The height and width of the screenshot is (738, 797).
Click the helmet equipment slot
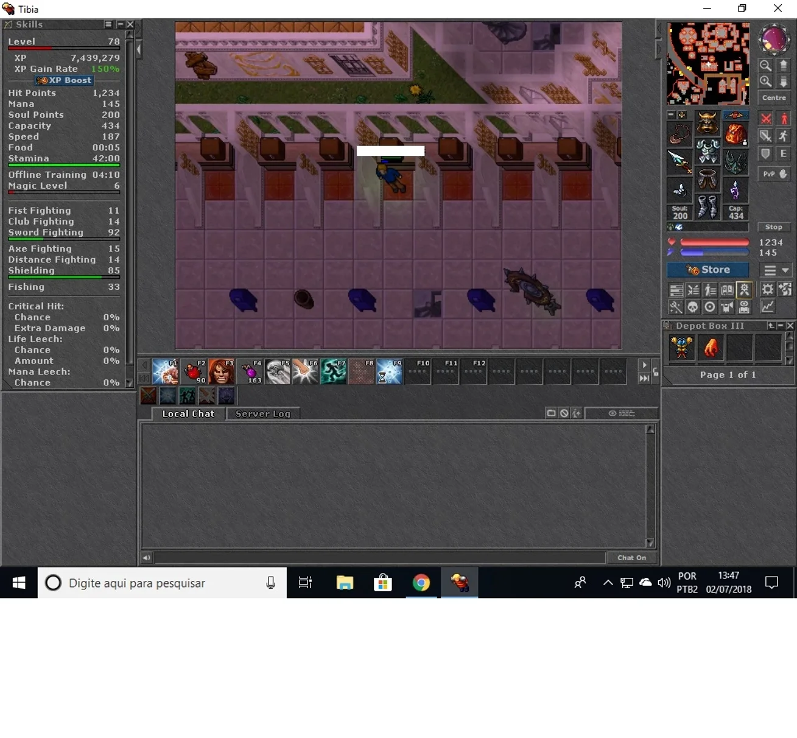coord(707,122)
